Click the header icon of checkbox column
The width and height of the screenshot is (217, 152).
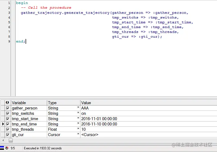[7, 103]
